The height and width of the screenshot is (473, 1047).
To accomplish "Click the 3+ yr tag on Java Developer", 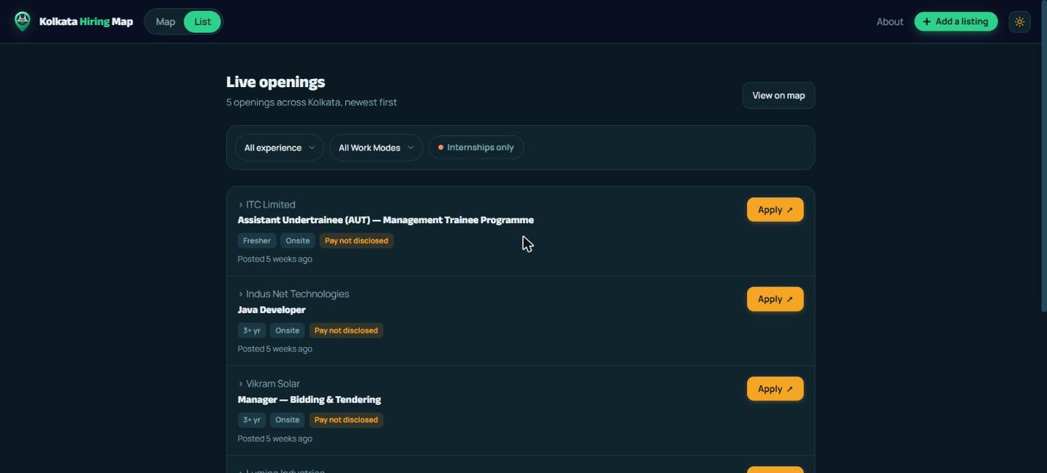I will [x=252, y=331].
